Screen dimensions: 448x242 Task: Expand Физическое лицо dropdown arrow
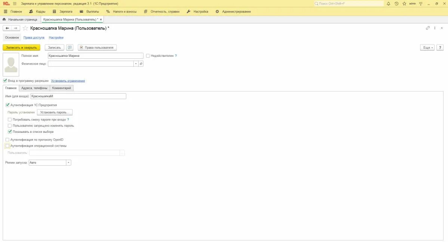coord(136,64)
